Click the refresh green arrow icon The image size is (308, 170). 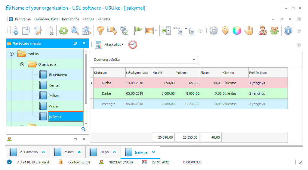click(63, 31)
